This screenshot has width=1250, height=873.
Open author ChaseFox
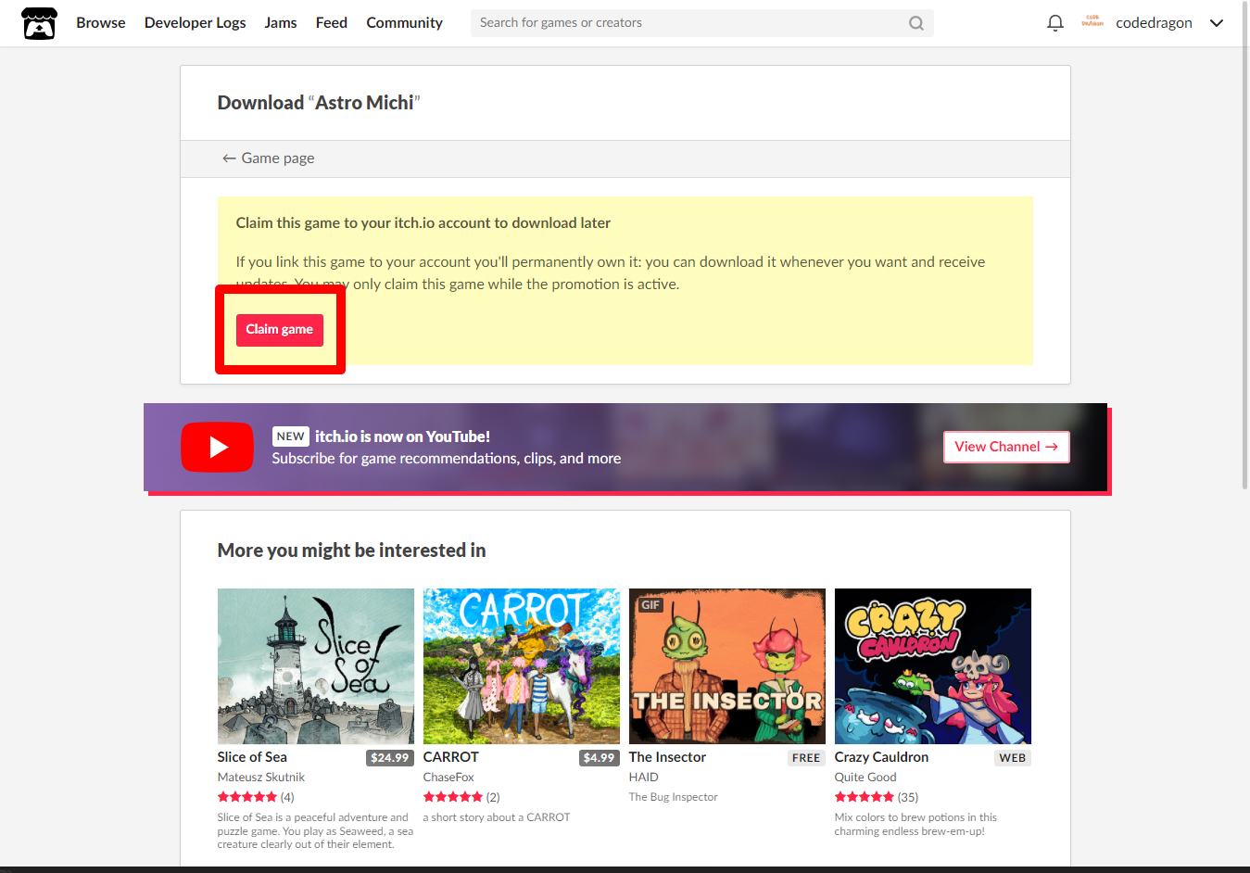[448, 778]
